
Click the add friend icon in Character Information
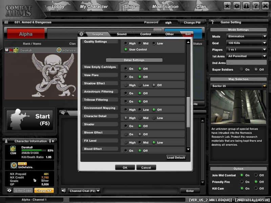[x=52, y=141]
